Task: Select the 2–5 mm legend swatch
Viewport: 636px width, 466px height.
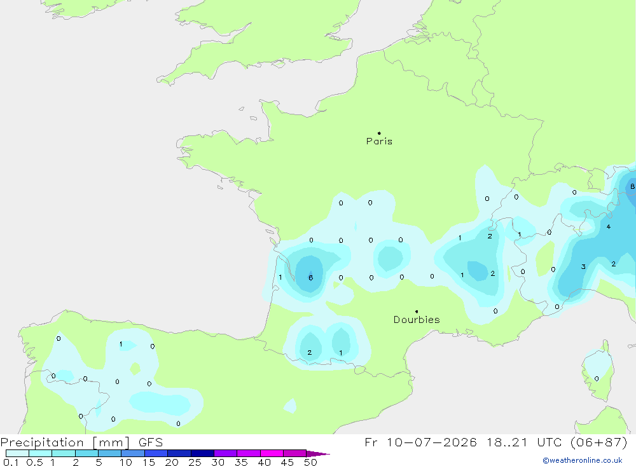Action: (x=86, y=453)
